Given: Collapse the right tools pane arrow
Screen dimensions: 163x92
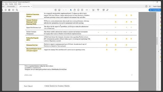Looking at the screenshot, I should point(158,51).
